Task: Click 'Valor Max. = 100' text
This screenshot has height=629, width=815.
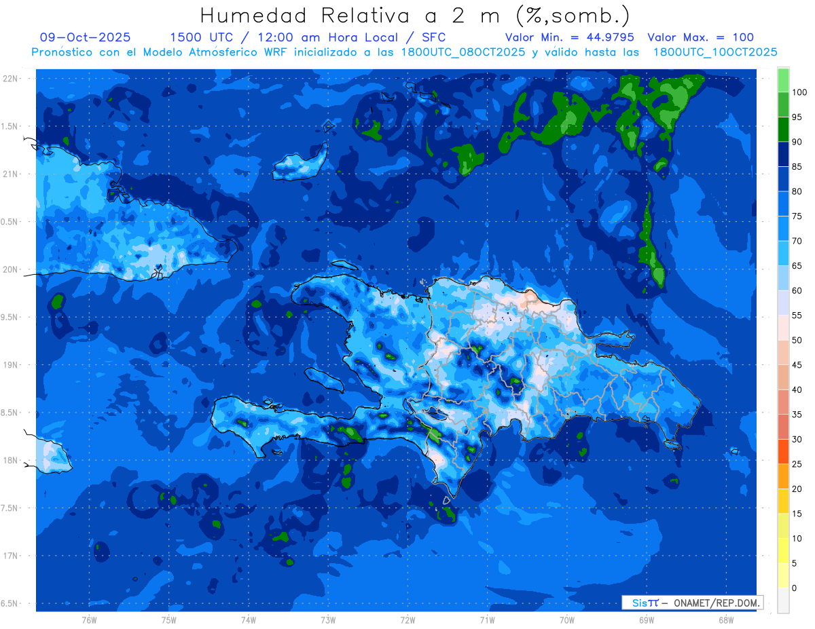Action: 701,37
